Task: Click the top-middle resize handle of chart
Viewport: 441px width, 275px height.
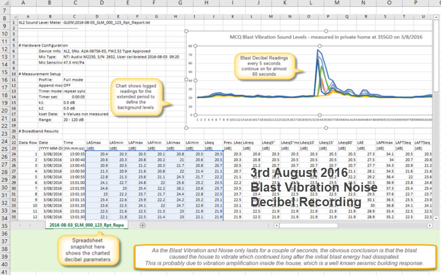Action: (x=326, y=31)
